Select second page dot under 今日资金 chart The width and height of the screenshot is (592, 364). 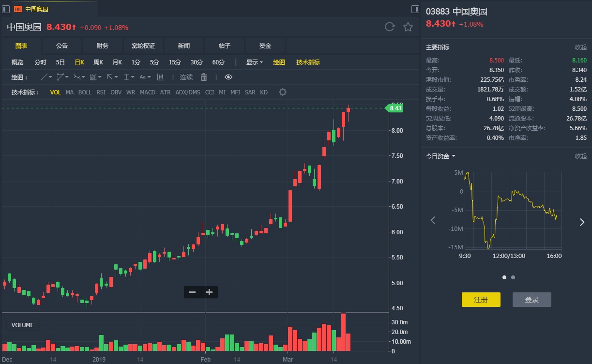513,277
